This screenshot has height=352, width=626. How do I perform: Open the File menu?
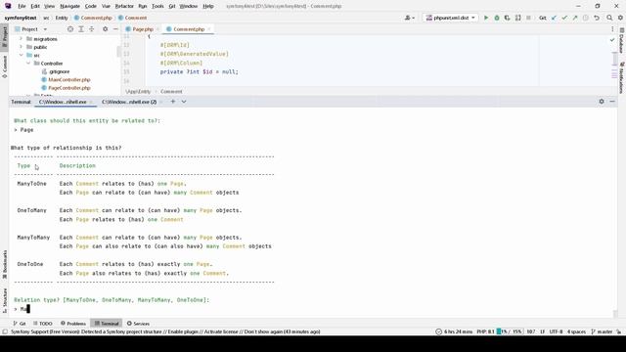pyautogui.click(x=22, y=6)
